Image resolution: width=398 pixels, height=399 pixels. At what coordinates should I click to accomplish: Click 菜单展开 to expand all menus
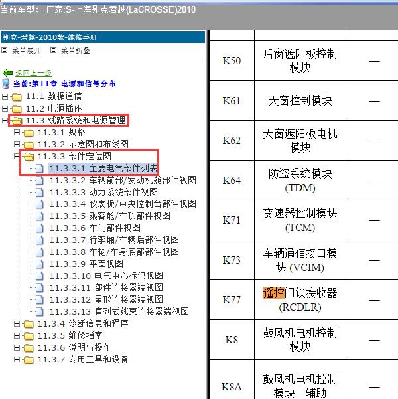tap(27, 50)
